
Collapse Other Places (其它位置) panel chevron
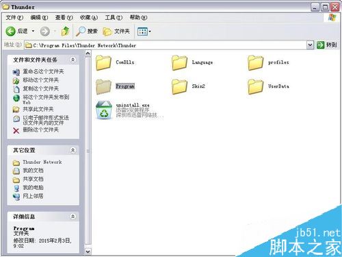pyautogui.click(x=73, y=150)
